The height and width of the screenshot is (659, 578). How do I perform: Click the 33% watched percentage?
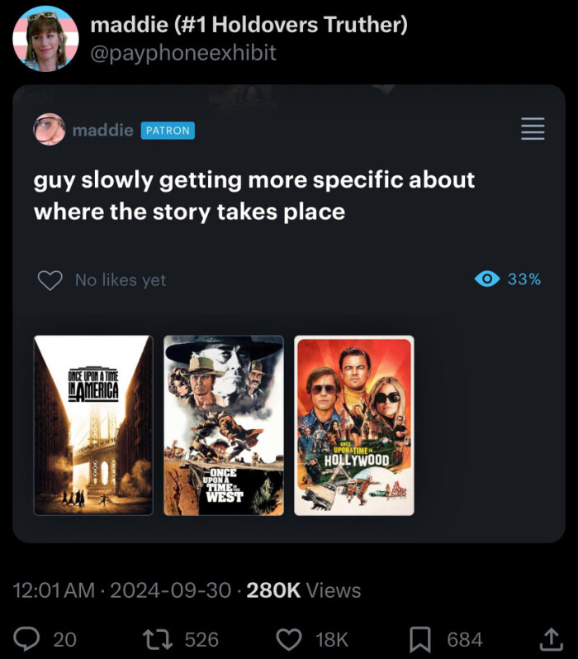(524, 279)
